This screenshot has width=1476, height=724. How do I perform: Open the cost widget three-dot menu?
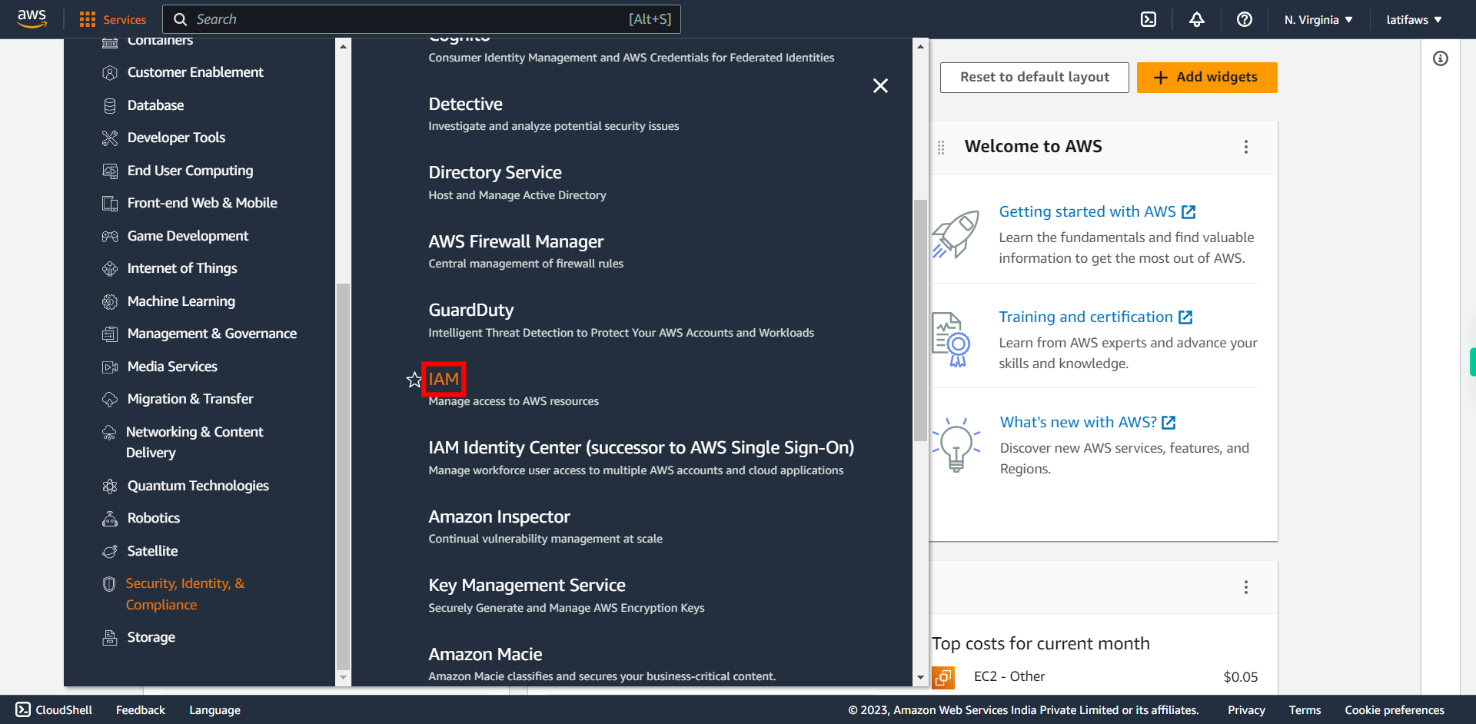tap(1246, 587)
